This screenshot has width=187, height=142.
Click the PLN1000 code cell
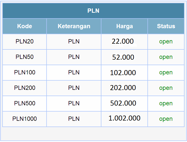click(25, 119)
